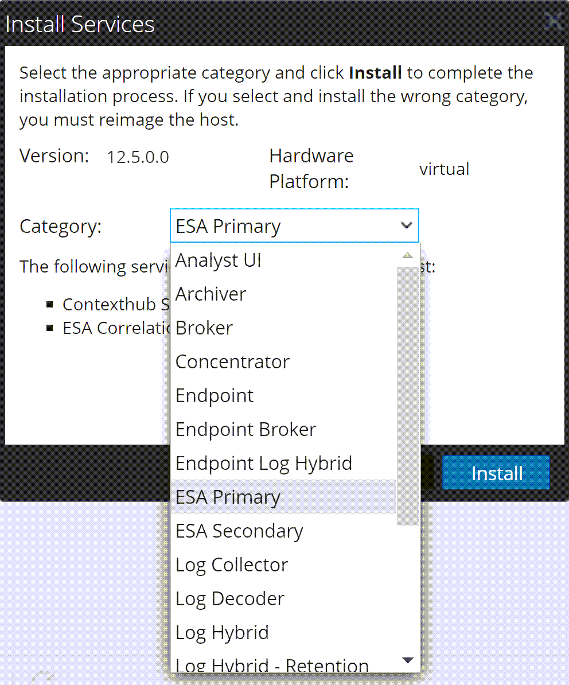Click the Install button

[x=496, y=473]
